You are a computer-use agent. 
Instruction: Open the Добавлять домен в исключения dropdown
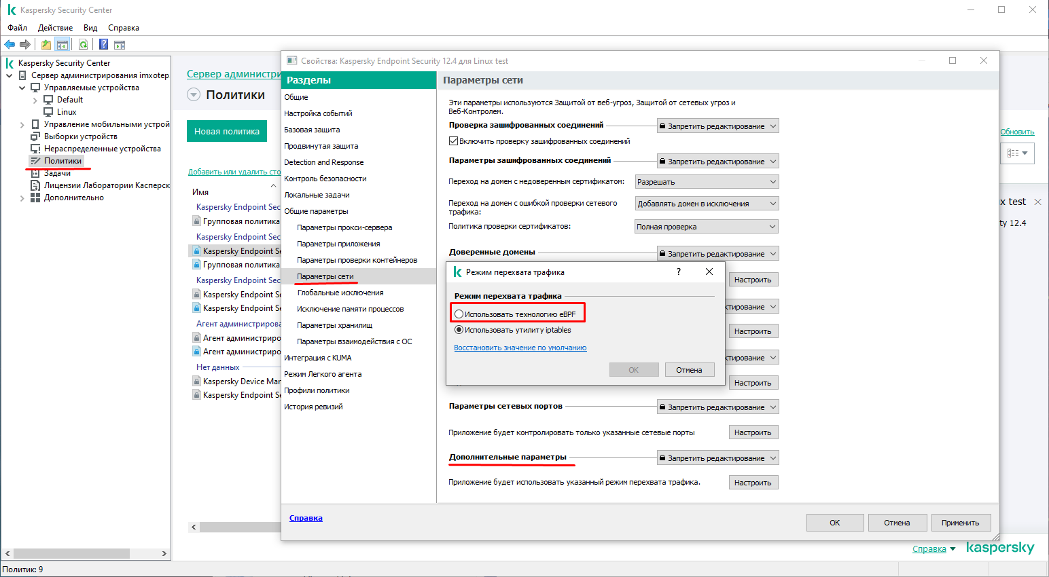pyautogui.click(x=707, y=204)
